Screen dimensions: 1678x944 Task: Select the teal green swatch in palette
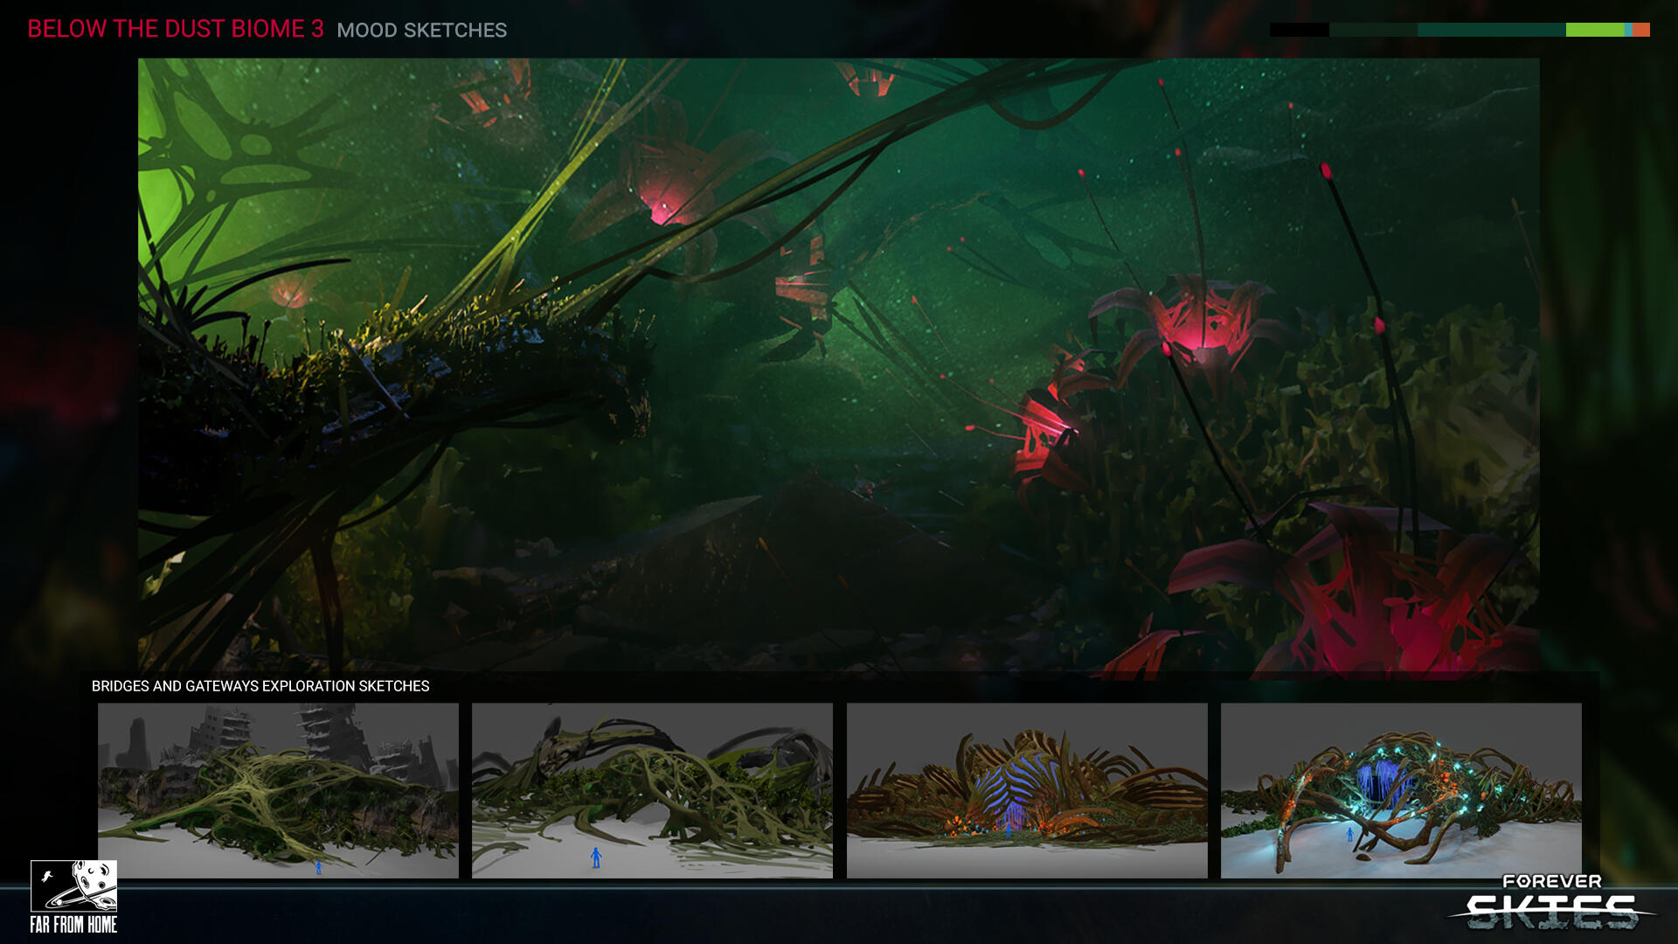[x=1491, y=30]
